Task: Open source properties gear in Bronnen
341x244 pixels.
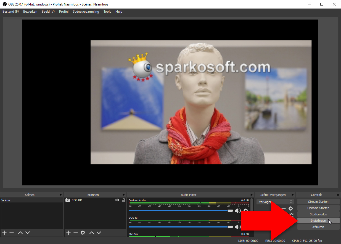Action: (x=83, y=233)
